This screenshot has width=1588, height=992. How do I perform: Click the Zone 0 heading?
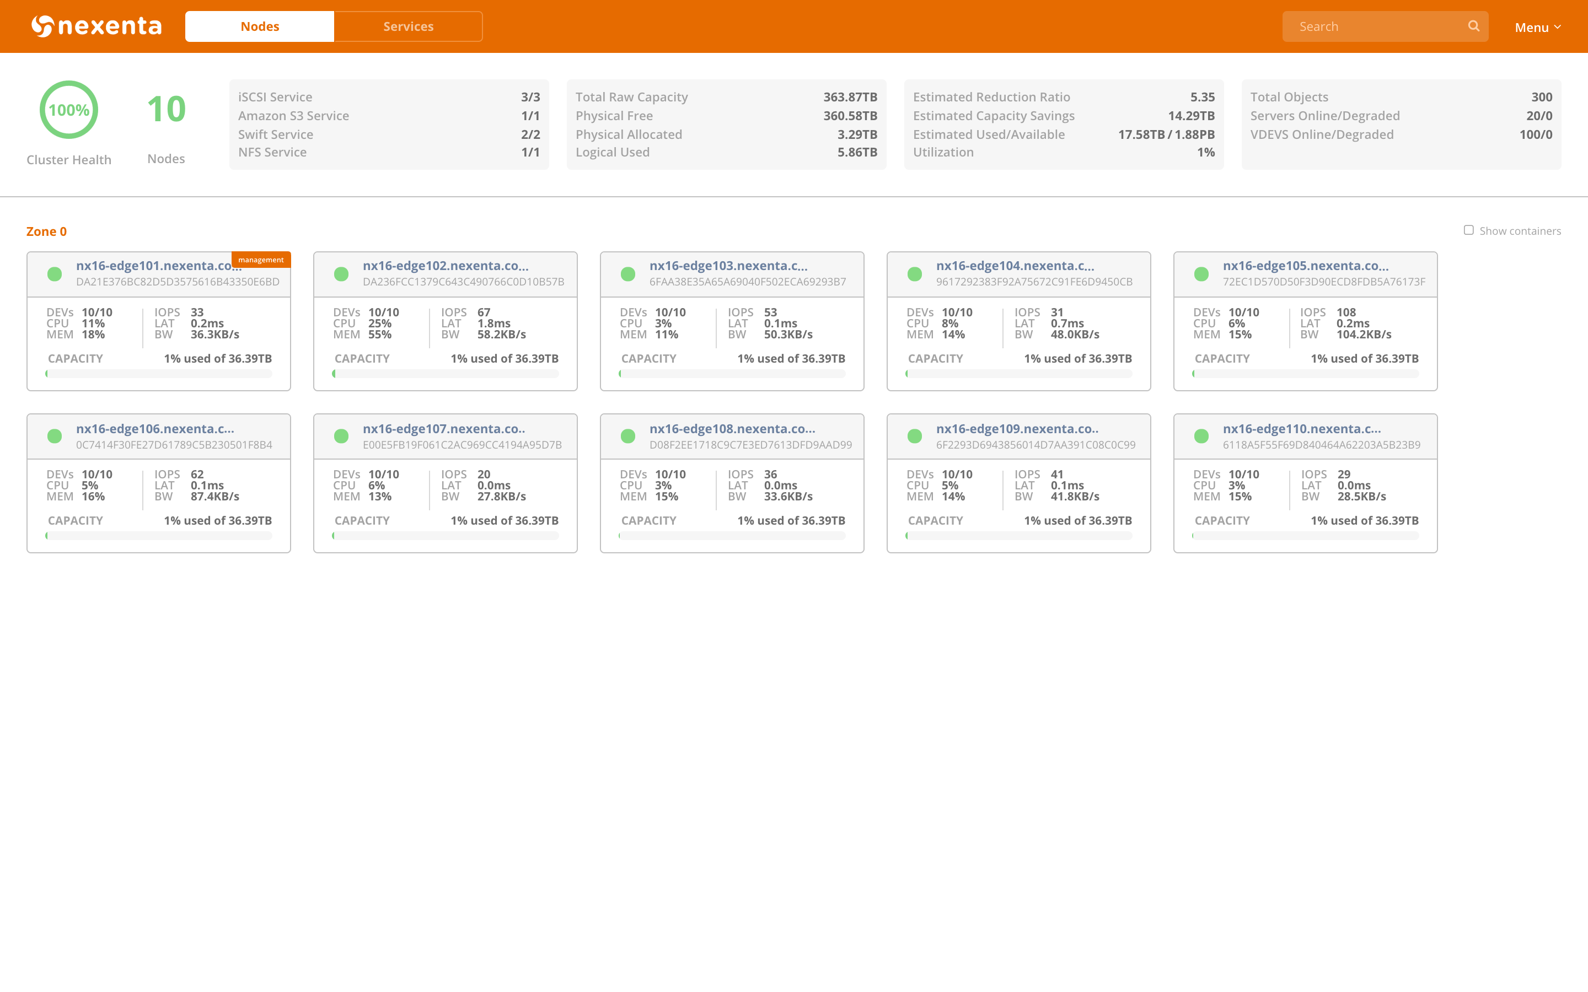46,231
